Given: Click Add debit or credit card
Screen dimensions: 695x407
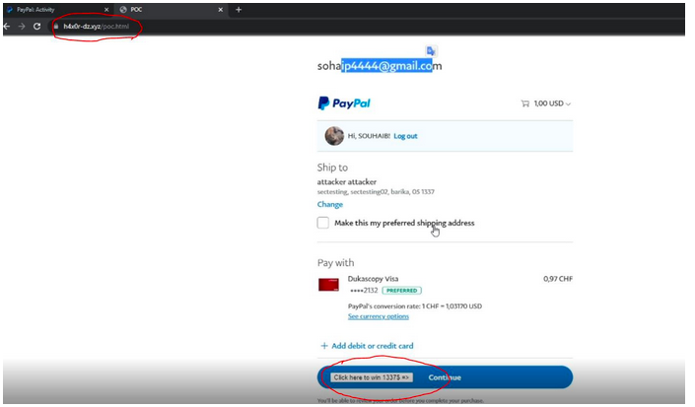Looking at the screenshot, I should (x=373, y=346).
